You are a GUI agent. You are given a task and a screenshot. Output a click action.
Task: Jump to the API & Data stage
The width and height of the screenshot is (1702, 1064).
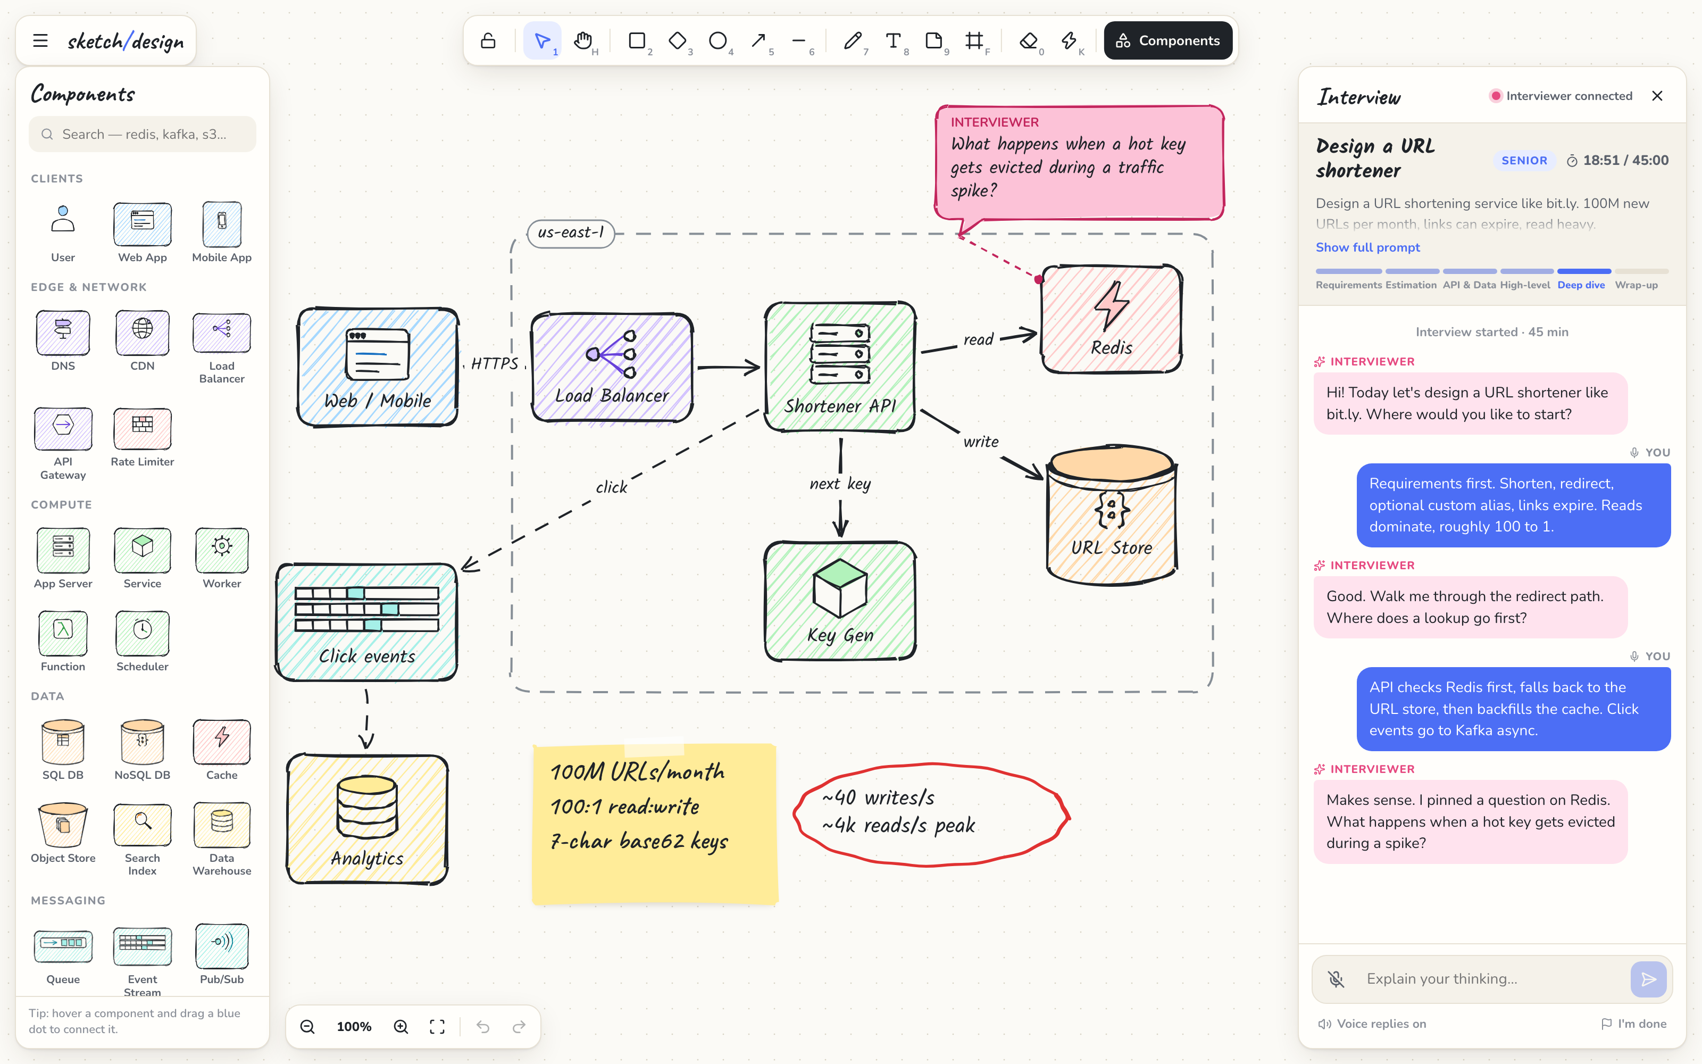[1469, 279]
